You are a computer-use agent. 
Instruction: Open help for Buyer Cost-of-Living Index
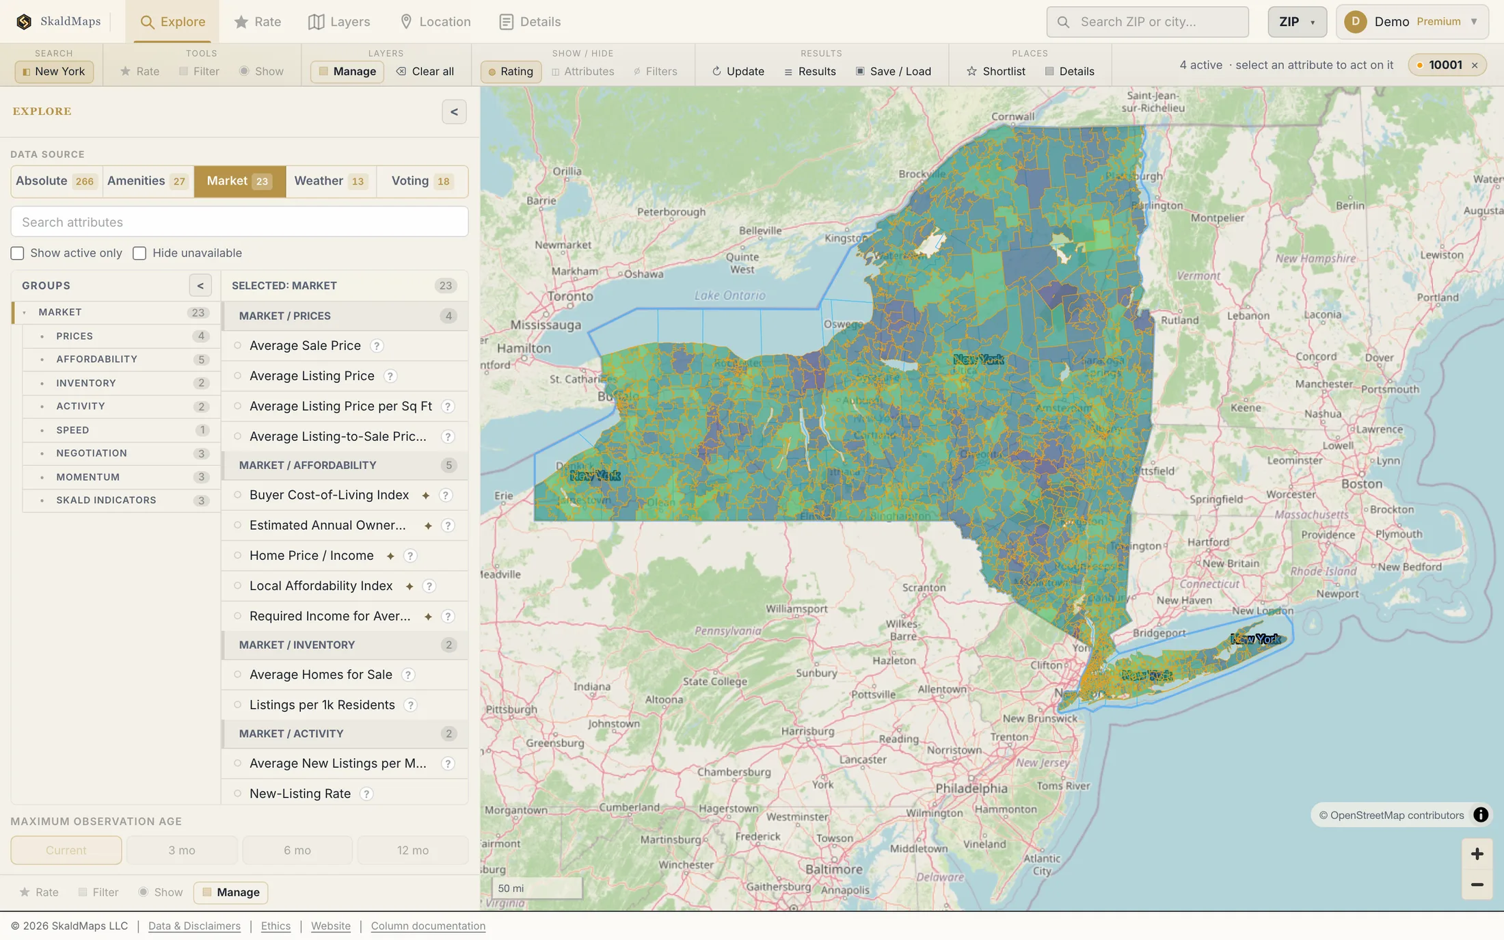point(446,495)
